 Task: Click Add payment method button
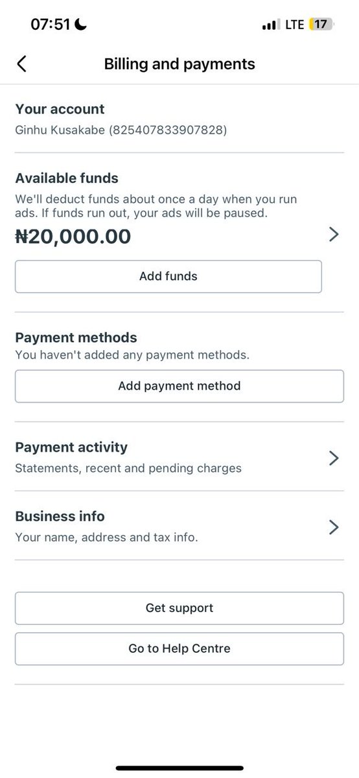(x=179, y=386)
